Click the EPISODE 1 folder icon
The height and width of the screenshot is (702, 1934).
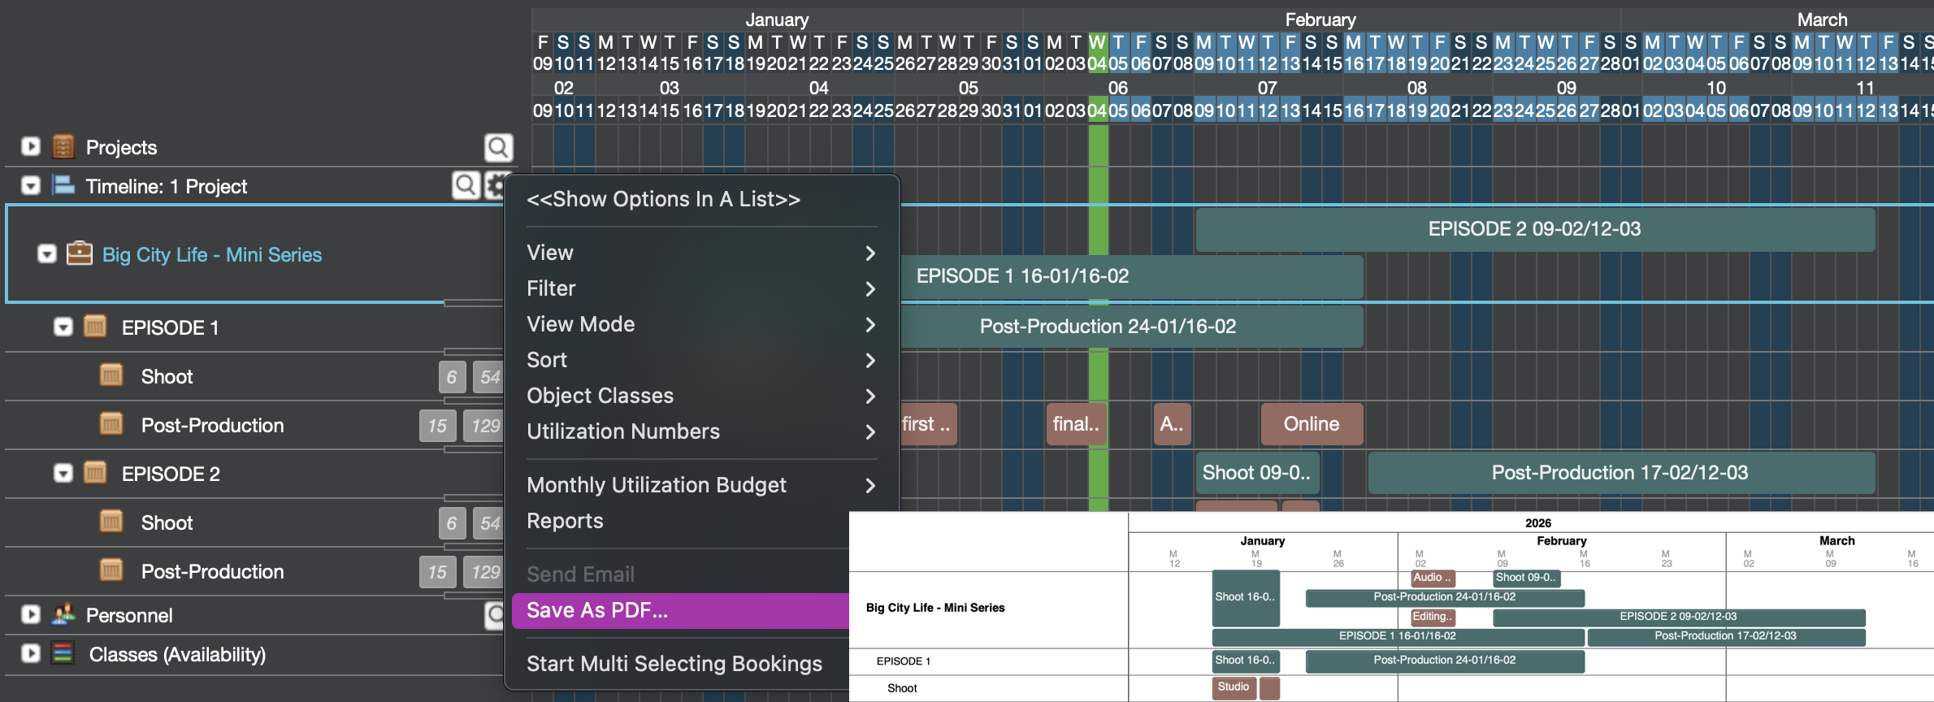click(95, 327)
